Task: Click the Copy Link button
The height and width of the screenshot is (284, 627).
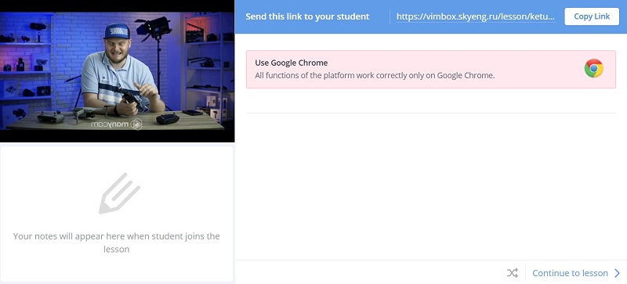Action: [592, 16]
